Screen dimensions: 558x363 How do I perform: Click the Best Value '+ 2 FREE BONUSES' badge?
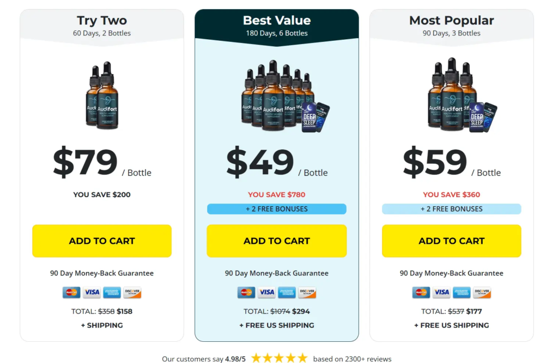pyautogui.click(x=277, y=209)
